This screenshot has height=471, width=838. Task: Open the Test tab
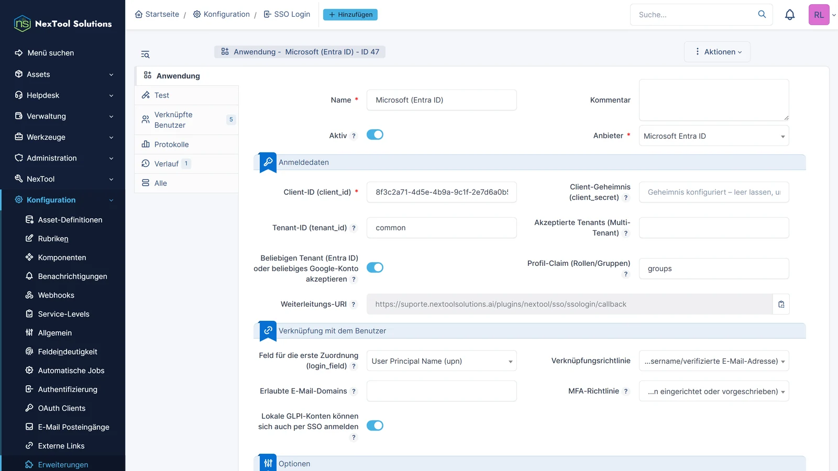point(186,95)
